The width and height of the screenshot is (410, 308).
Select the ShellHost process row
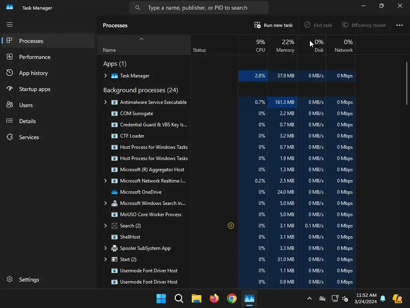226,237
